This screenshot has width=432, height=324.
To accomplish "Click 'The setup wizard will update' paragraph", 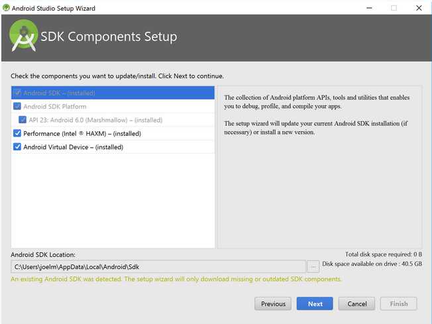I will [316, 128].
